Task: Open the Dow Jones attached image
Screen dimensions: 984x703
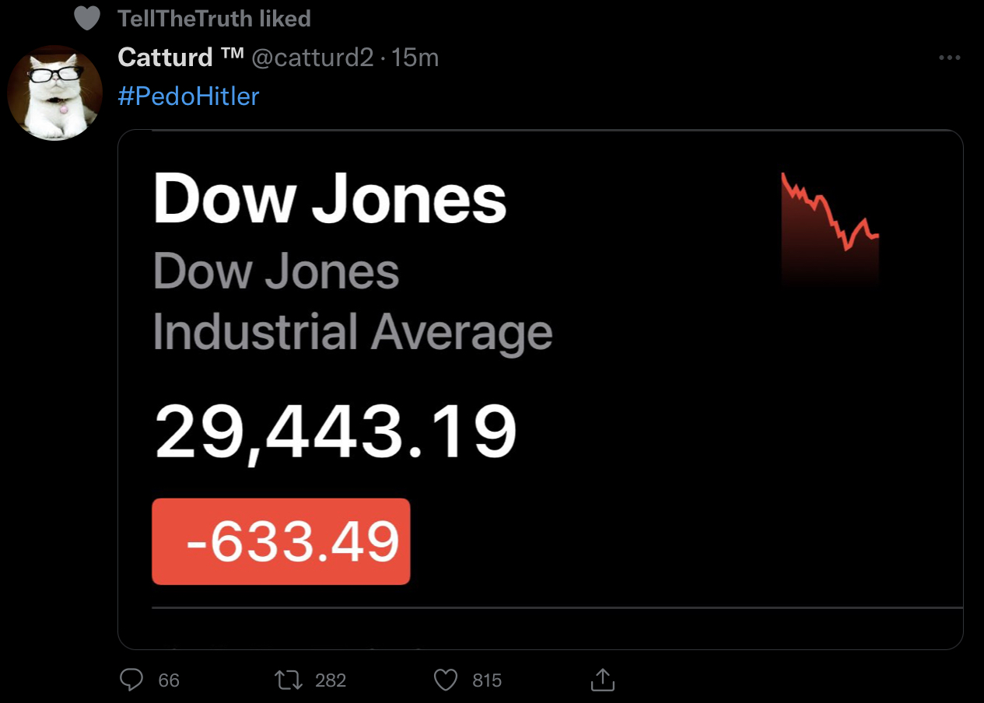Action: [541, 390]
